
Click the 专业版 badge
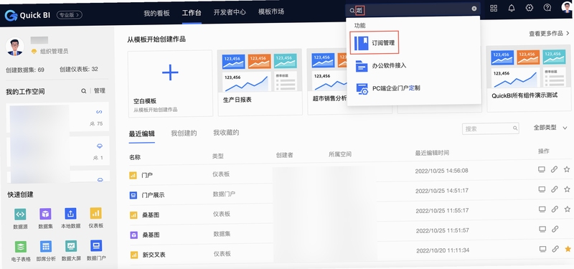(x=69, y=15)
